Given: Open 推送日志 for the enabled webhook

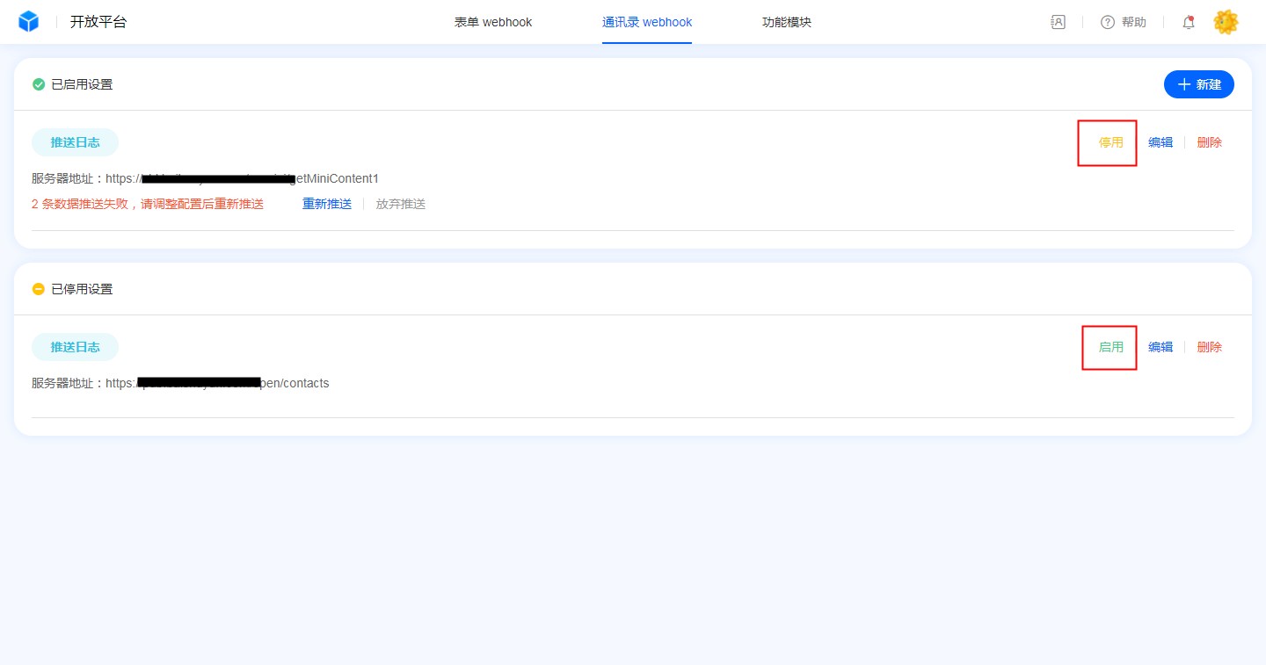Looking at the screenshot, I should pos(75,142).
